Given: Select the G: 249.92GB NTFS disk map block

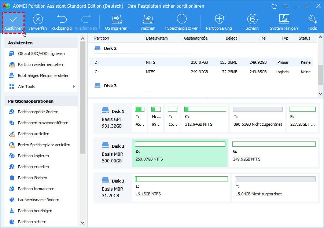Looking at the screenshot, I should 273,153.
